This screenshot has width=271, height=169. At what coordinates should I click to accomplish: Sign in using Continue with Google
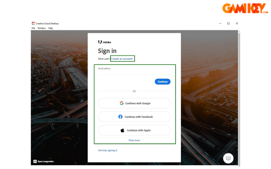134,103
